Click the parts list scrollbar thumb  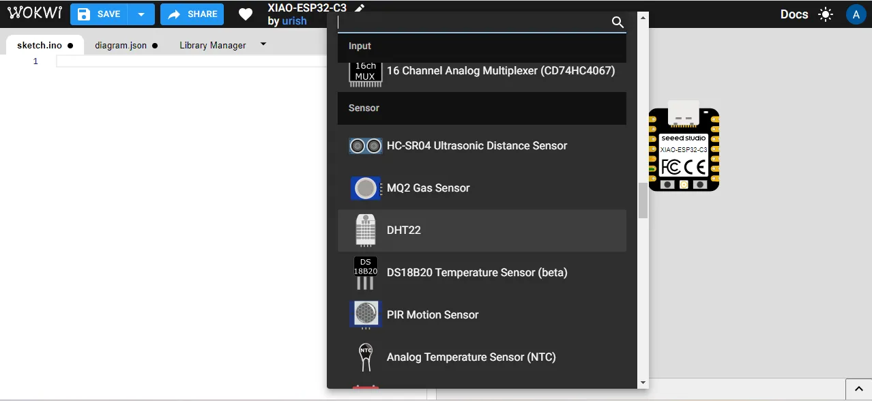click(643, 201)
